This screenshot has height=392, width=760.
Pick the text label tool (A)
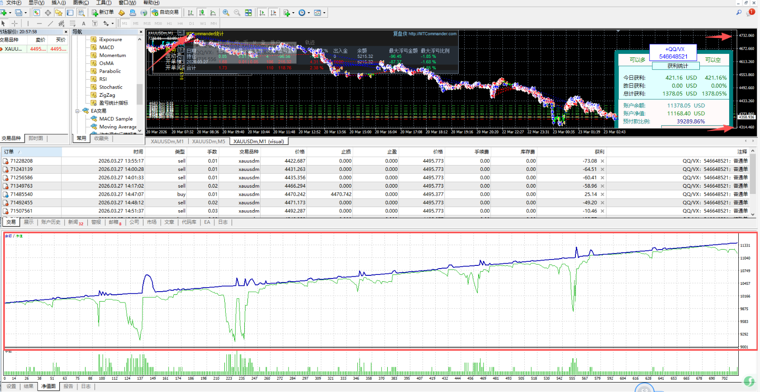pyautogui.click(x=84, y=24)
